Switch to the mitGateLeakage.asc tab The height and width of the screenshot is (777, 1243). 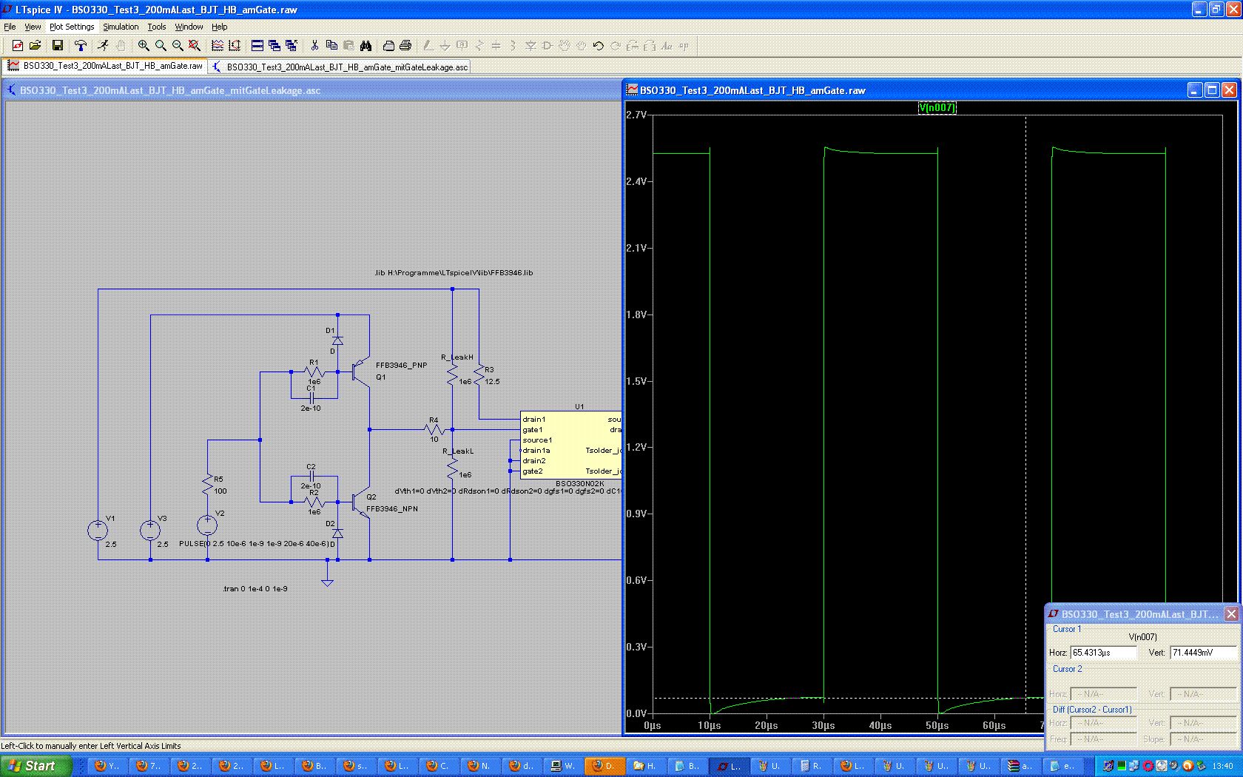[x=340, y=67]
